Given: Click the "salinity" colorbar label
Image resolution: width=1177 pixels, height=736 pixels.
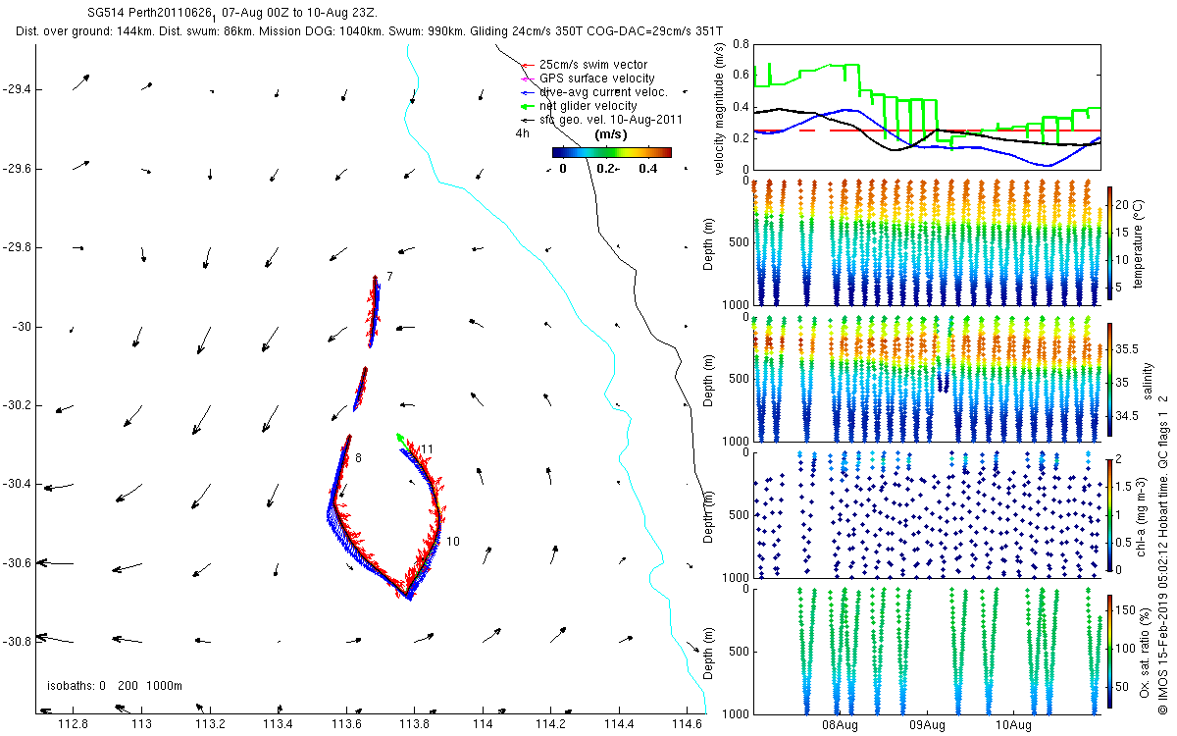Looking at the screenshot, I should coord(1150,383).
